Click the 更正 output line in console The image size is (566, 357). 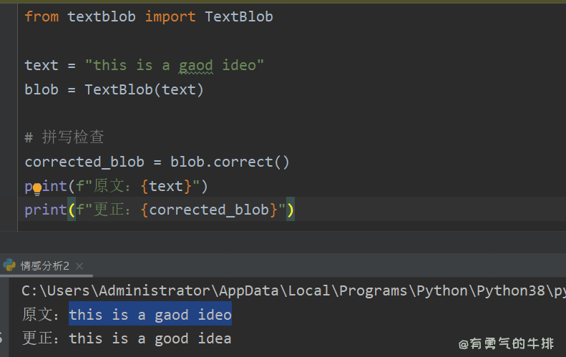click(x=127, y=338)
